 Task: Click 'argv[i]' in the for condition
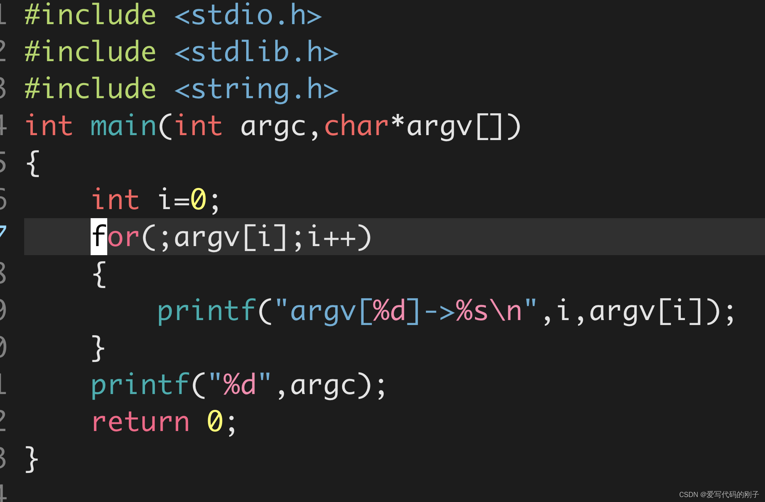[231, 237]
